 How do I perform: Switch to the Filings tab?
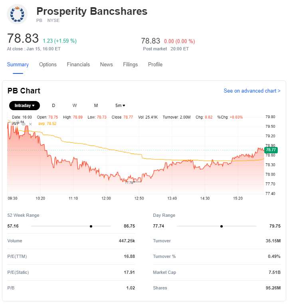[x=131, y=65]
